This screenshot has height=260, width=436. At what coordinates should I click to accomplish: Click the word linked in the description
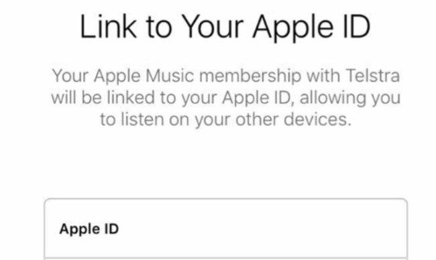[x=131, y=98]
